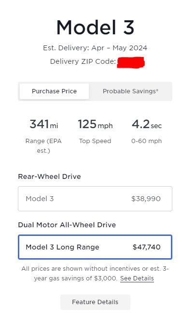Click the red redacted ZIP code value
The width and height of the screenshot is (182, 322).
point(131,62)
